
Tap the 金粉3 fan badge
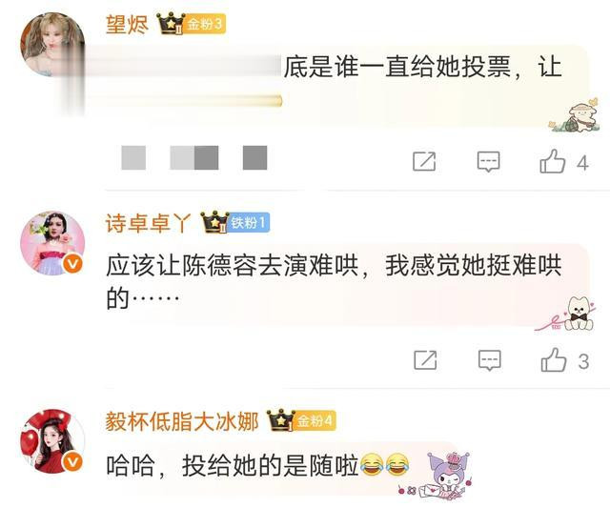tap(204, 24)
